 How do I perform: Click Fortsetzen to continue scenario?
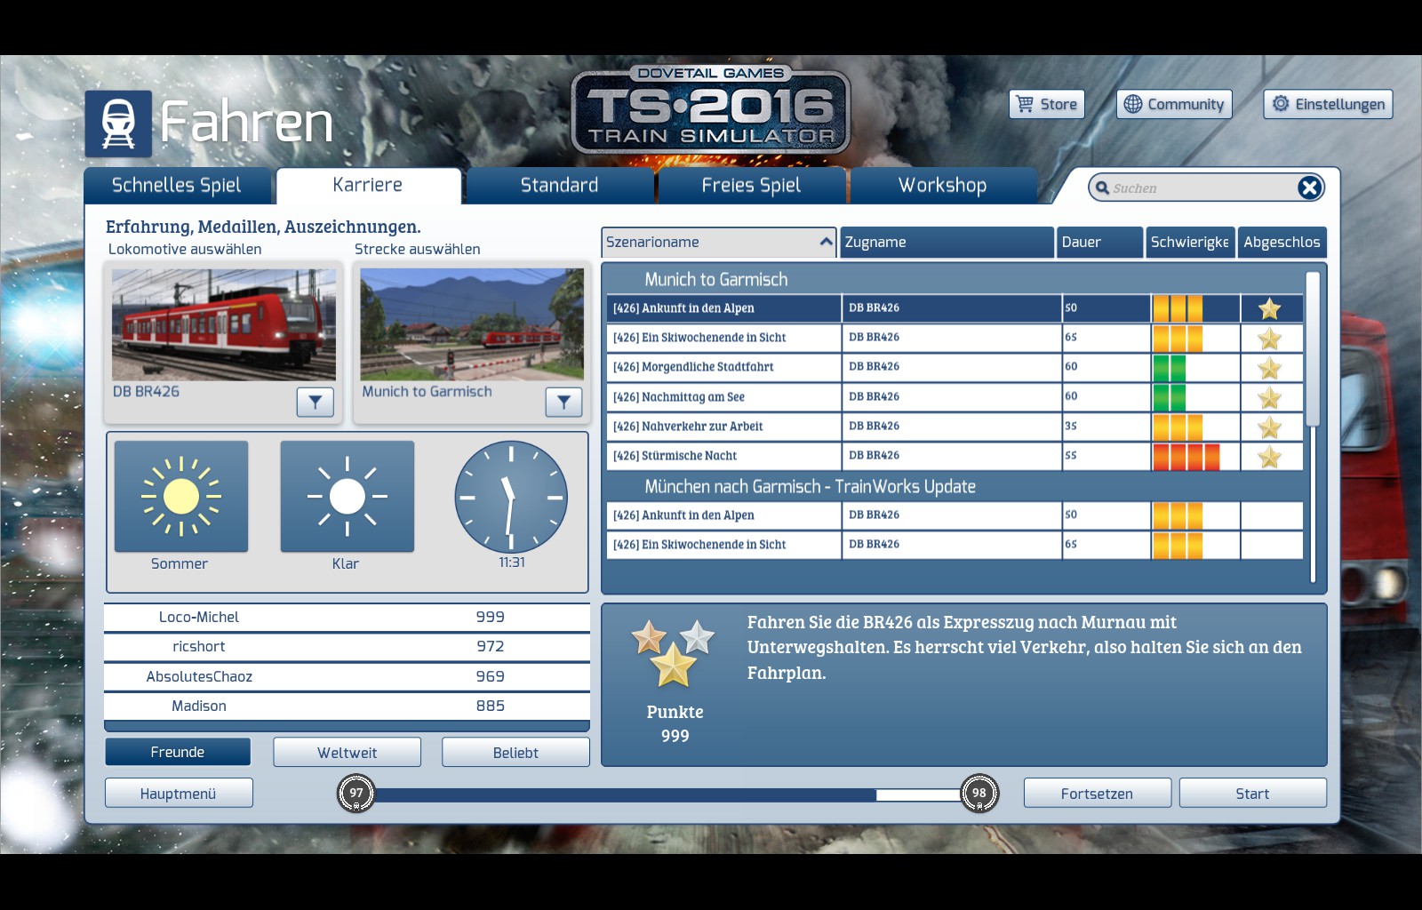(1098, 794)
